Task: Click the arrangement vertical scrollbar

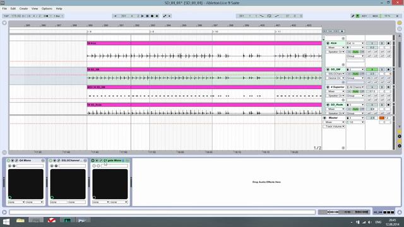Action: (x=400, y=55)
